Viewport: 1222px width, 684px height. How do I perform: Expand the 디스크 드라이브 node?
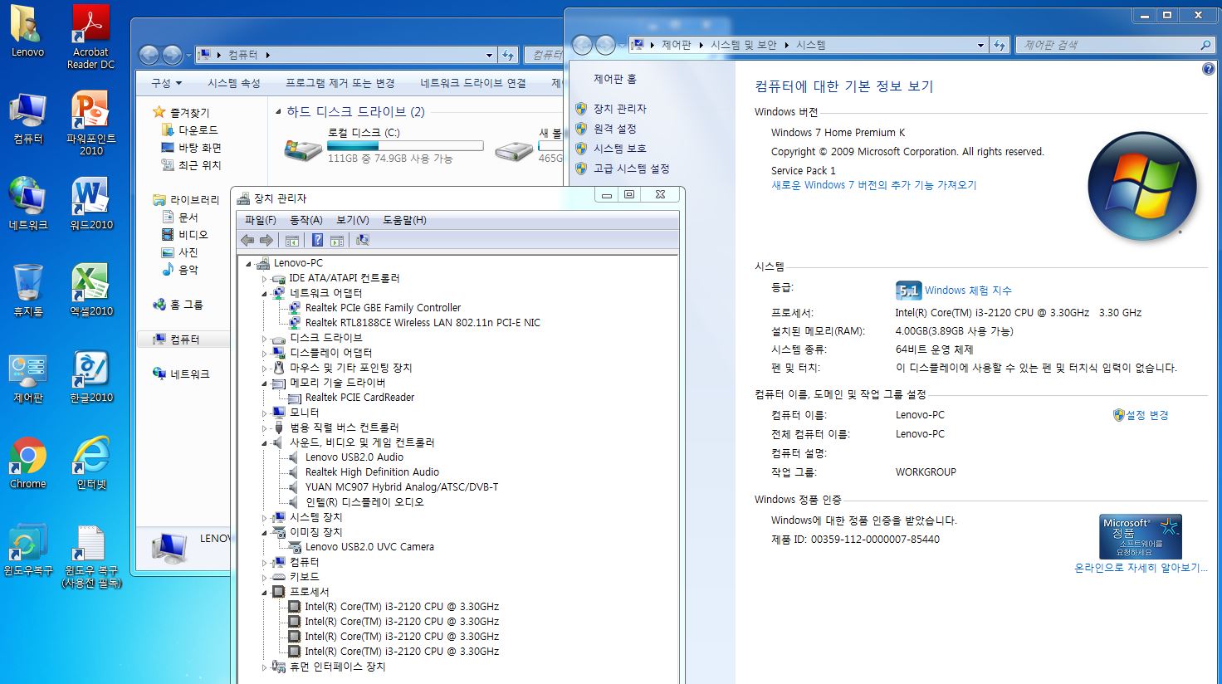265,339
